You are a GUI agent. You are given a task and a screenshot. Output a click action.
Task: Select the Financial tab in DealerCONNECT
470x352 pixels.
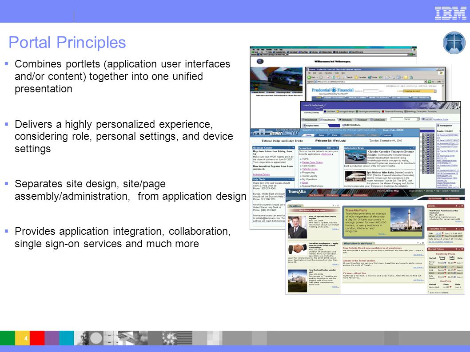(386, 135)
